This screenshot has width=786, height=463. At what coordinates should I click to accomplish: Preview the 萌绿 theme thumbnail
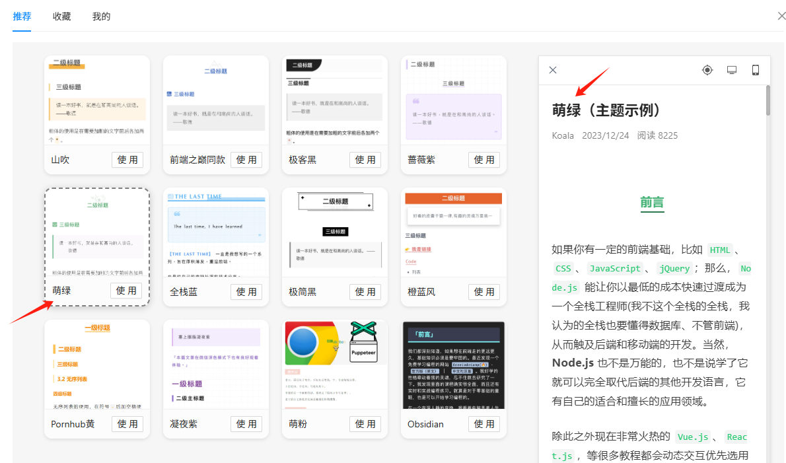click(97, 233)
